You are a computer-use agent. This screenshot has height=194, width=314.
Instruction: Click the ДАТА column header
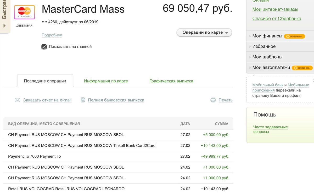[x=185, y=124]
